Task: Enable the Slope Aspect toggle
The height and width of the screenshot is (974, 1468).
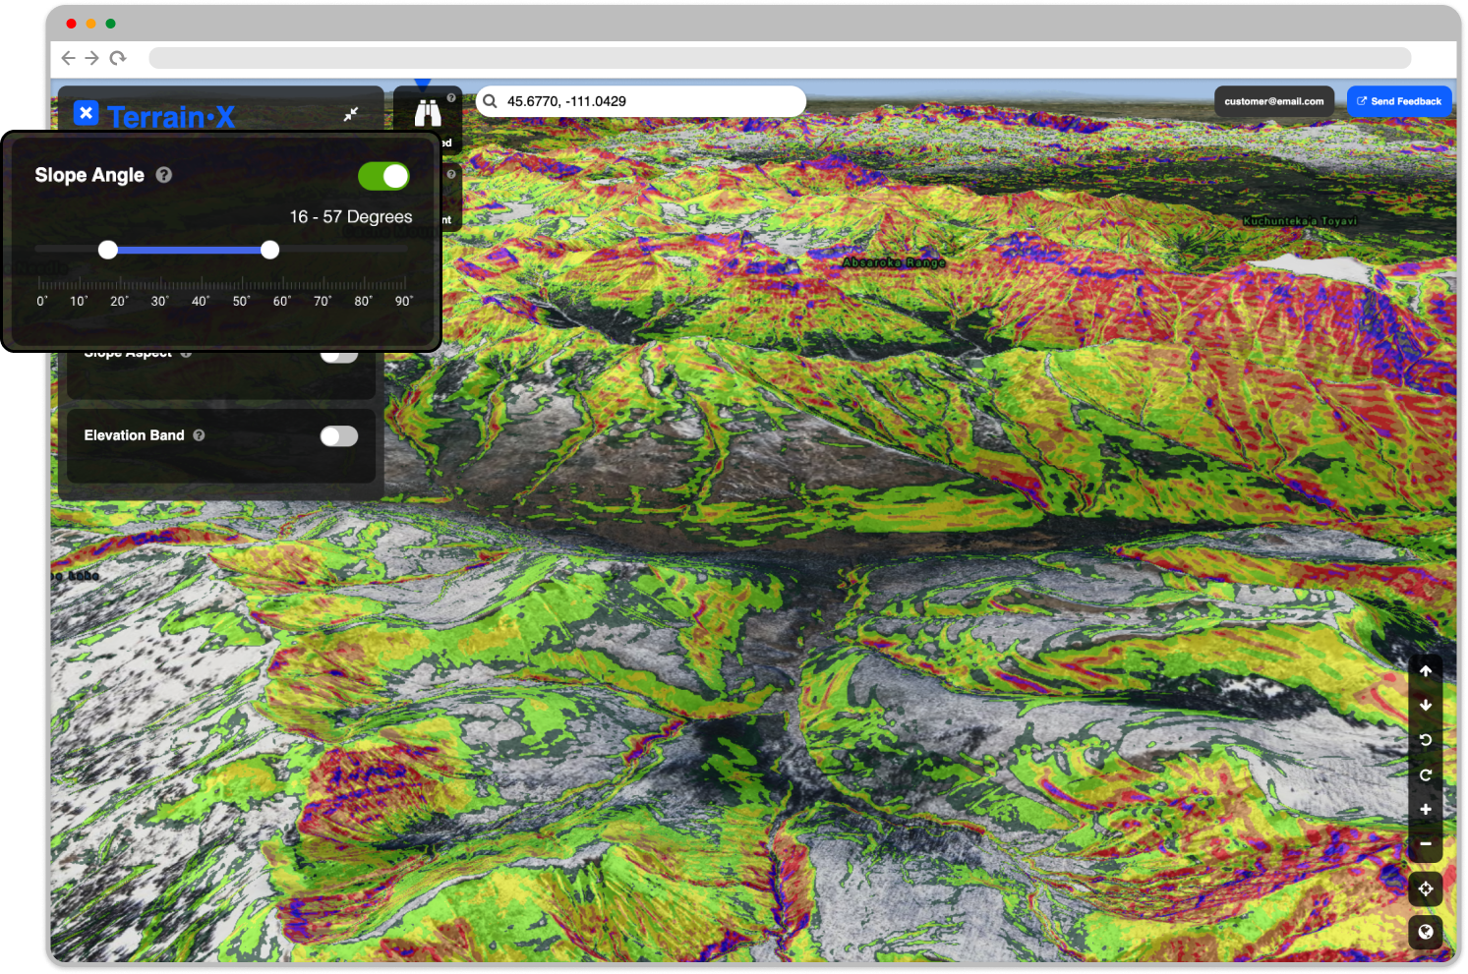Action: 338,353
